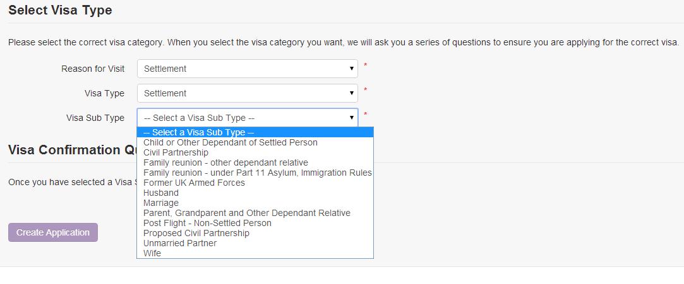
Task: Click the Visa Type field label
Action: point(104,93)
